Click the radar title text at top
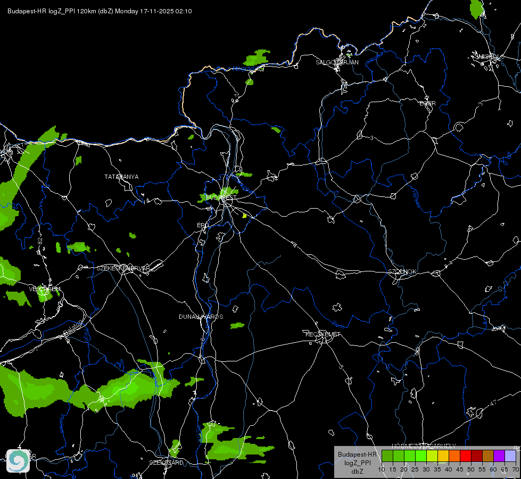Viewport: 521px width, 479px height. [100, 11]
